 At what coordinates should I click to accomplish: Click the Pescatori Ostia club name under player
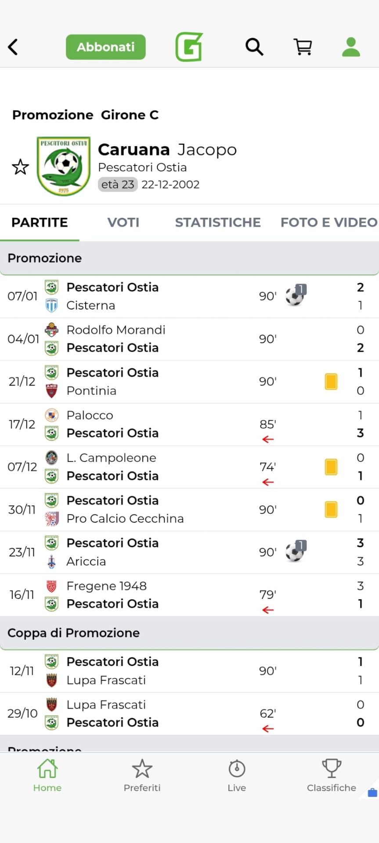tap(142, 167)
